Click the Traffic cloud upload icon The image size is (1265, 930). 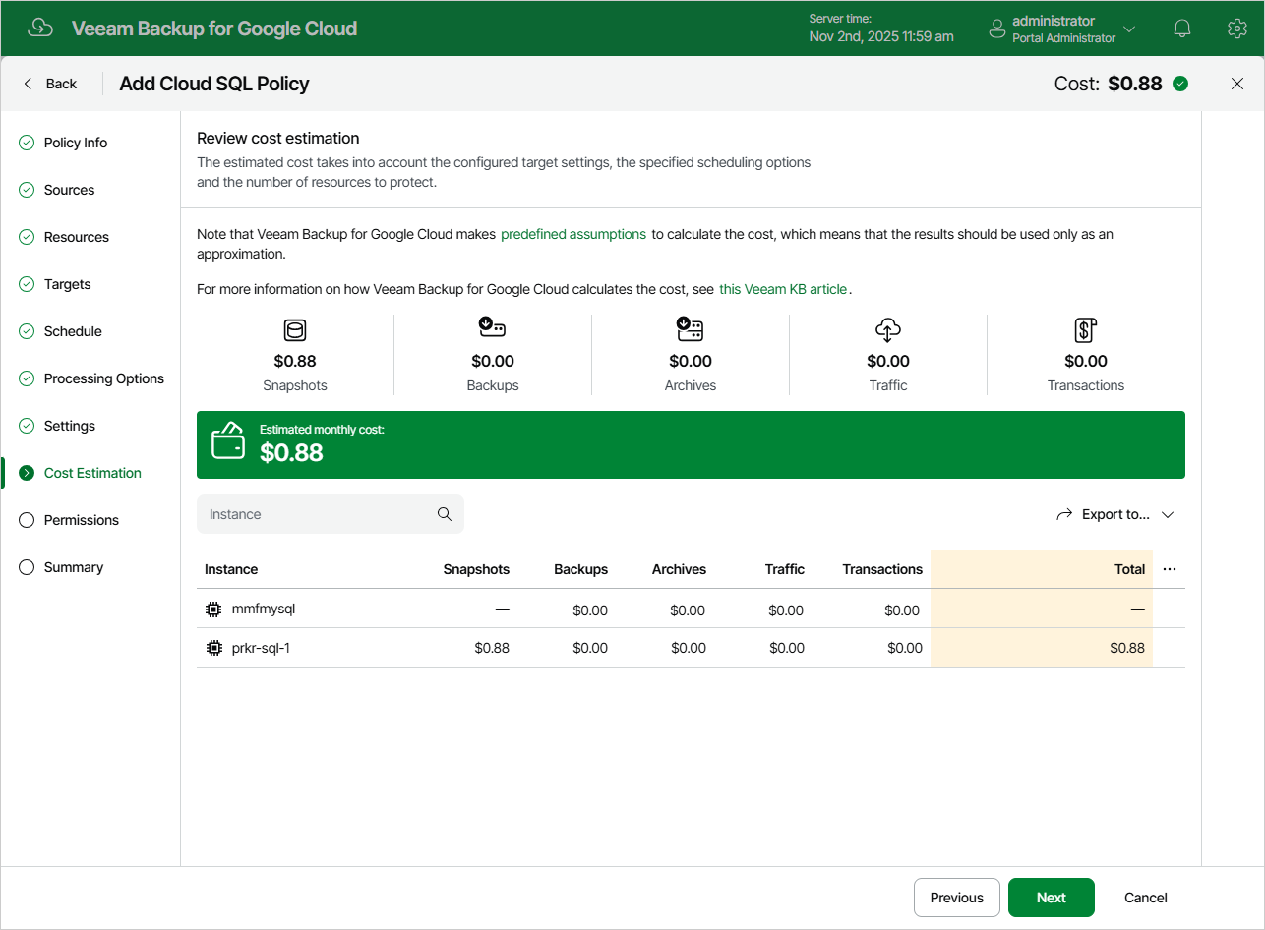click(888, 330)
